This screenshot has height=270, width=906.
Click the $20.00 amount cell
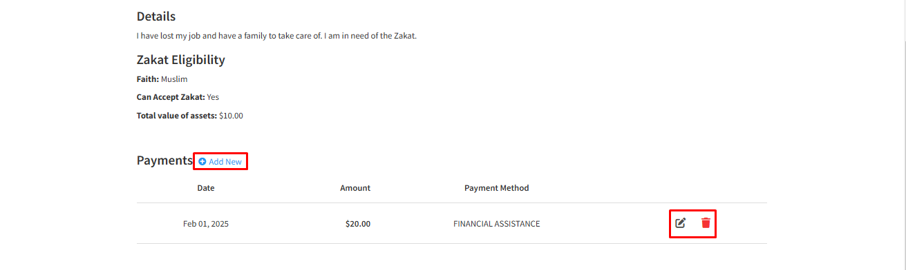tap(358, 224)
